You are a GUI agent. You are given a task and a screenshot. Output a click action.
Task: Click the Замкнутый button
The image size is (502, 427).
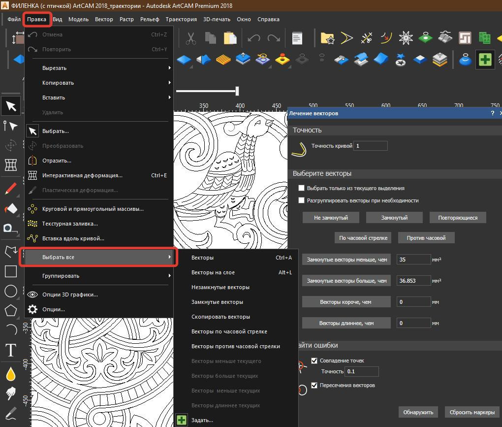tap(394, 218)
